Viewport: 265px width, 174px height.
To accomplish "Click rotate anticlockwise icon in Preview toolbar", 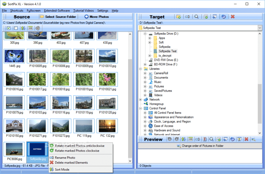I will [170, 139].
